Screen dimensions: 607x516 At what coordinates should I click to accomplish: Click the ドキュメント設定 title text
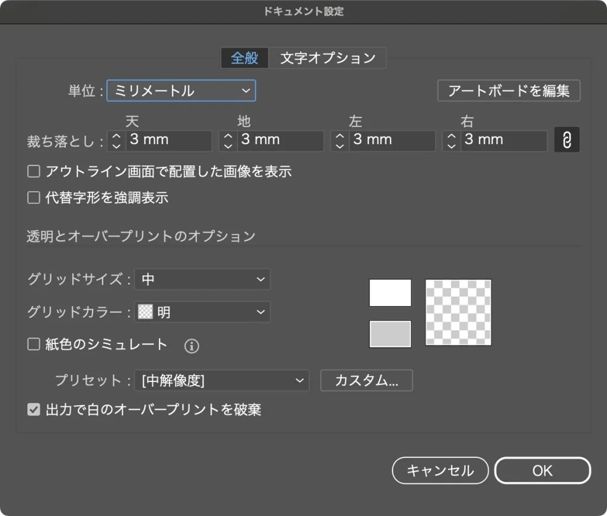(x=303, y=11)
